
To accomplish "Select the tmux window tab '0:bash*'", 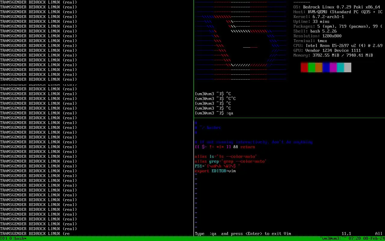I will pyautogui.click(x=18, y=239).
